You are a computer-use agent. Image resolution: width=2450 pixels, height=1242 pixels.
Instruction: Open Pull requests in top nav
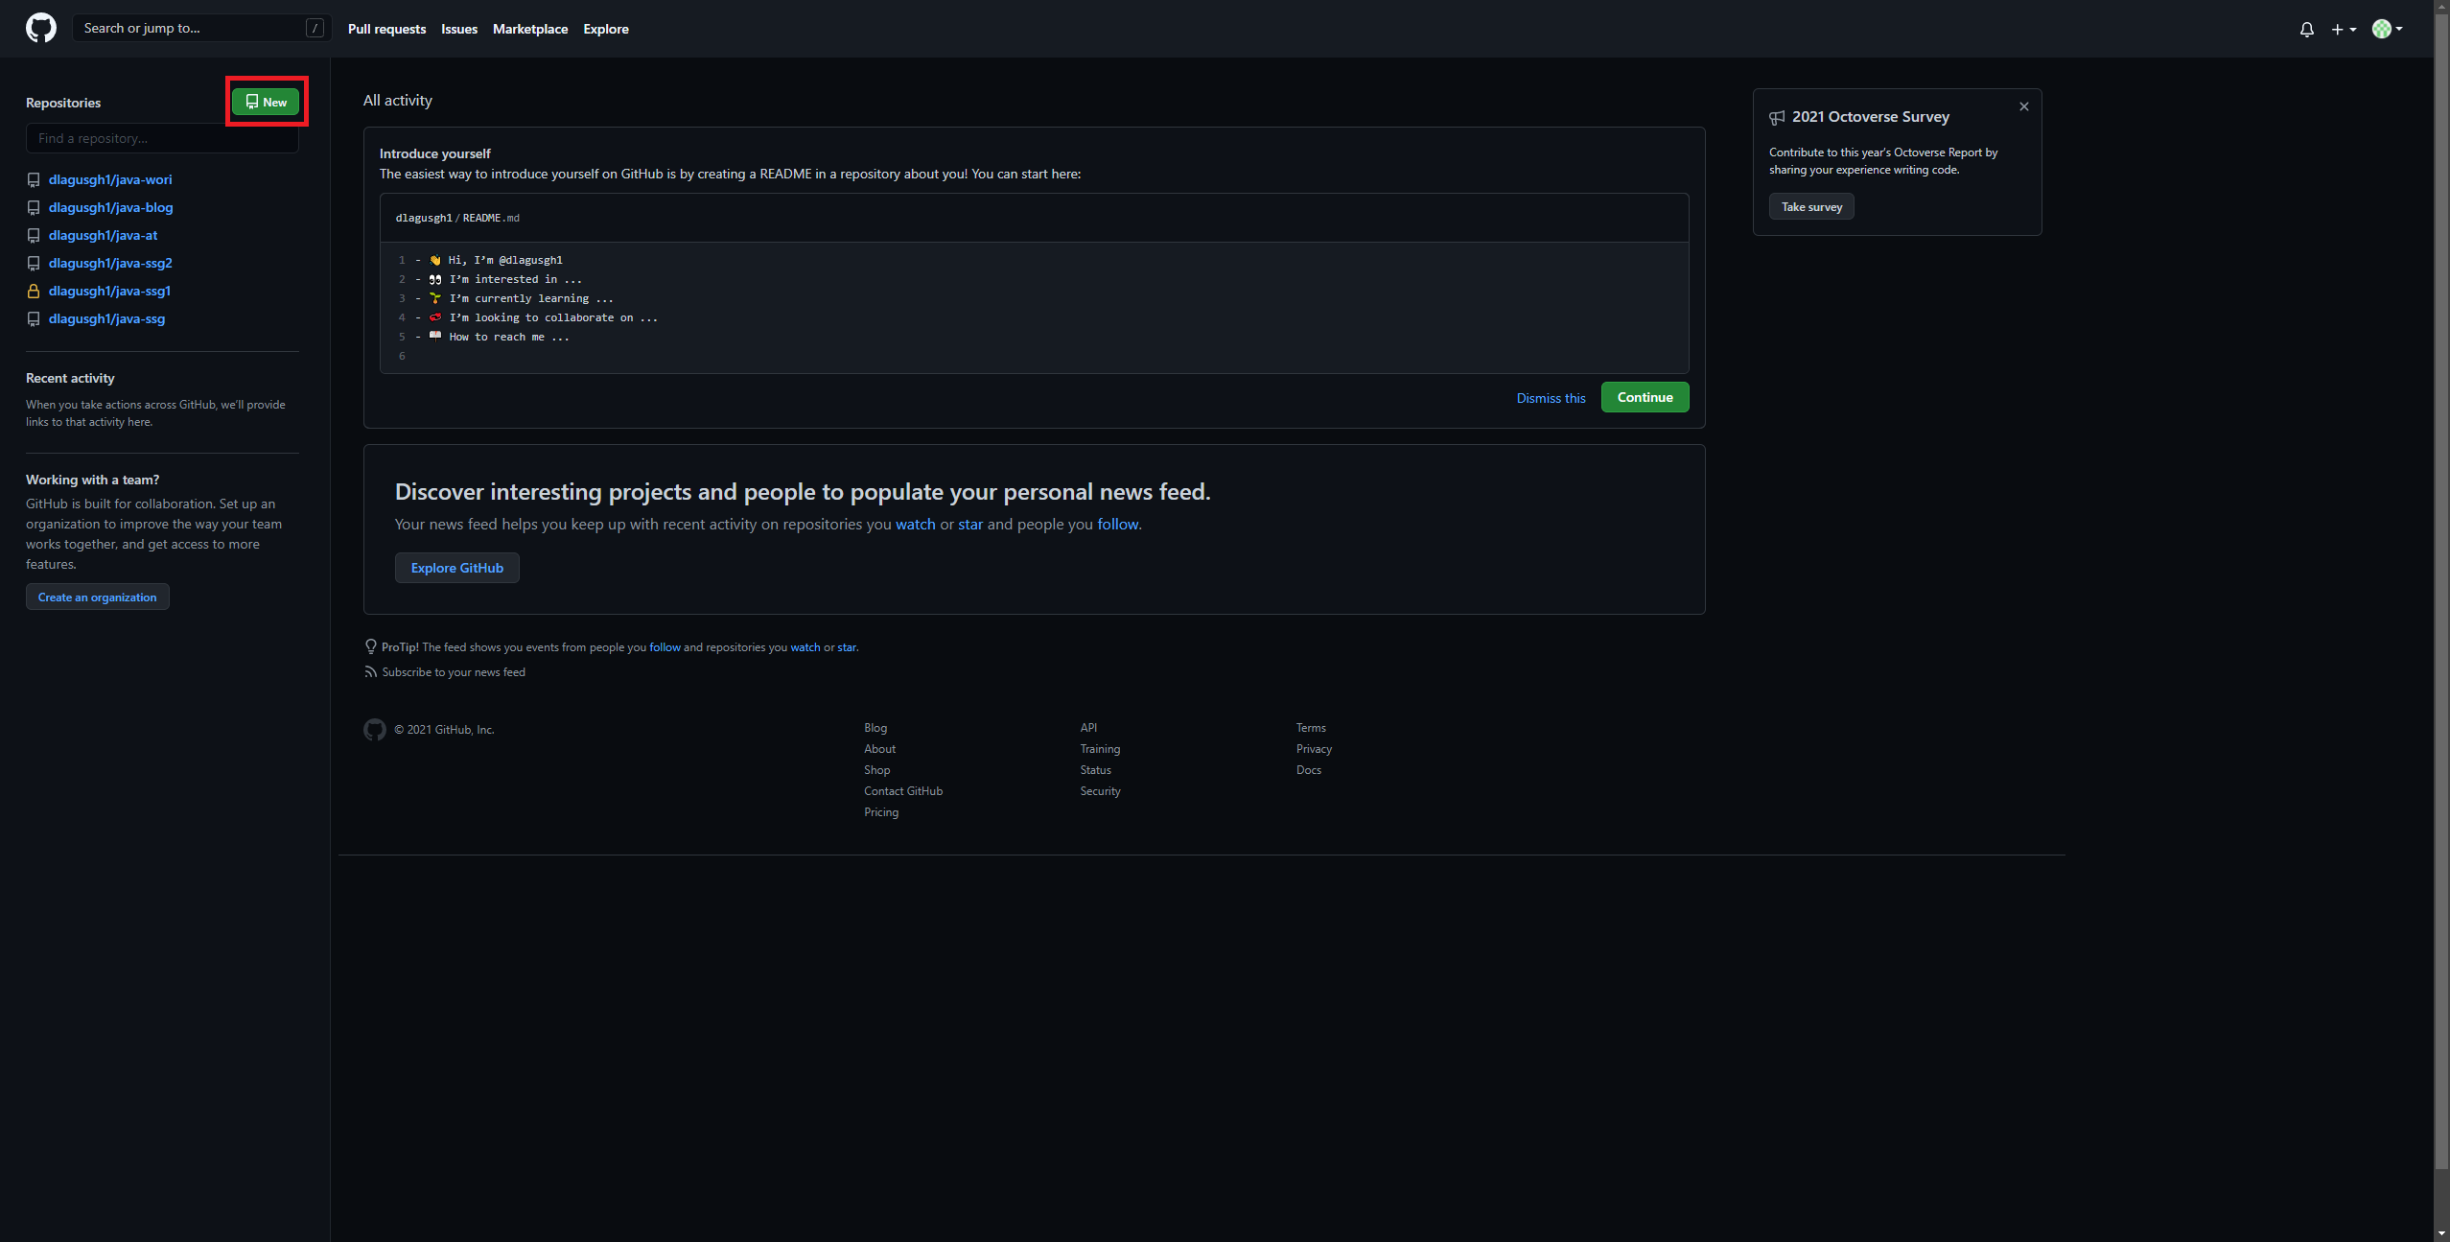coord(386,29)
